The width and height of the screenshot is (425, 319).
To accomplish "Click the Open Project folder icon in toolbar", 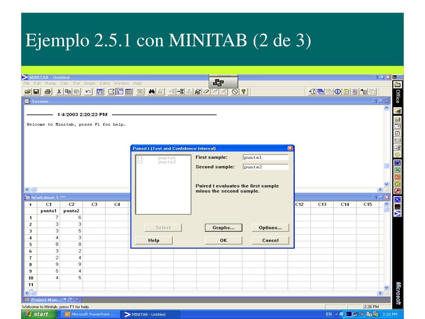I will 28,92.
